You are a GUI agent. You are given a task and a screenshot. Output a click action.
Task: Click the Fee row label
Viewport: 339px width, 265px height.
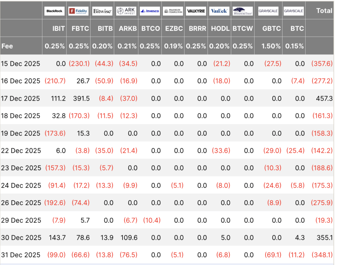pyautogui.click(x=7, y=46)
